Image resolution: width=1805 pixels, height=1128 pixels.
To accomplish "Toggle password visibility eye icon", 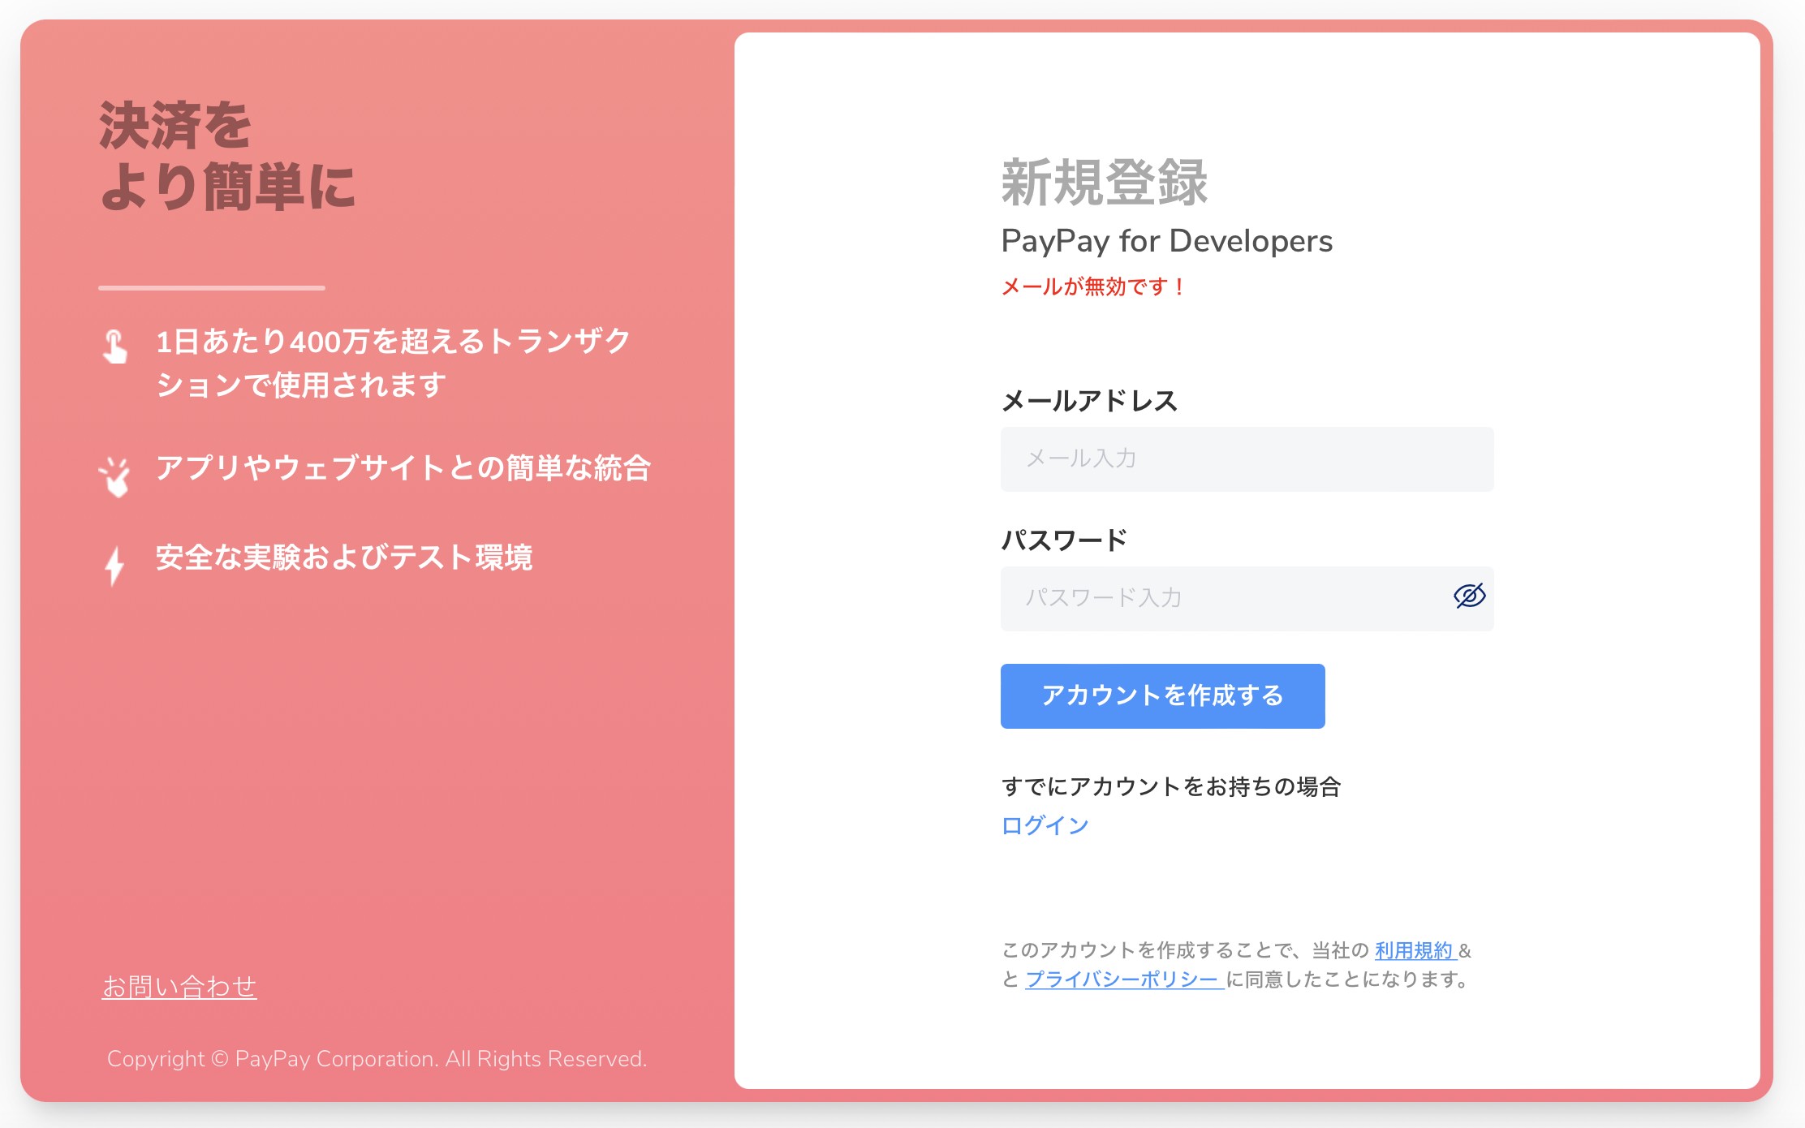I will tap(1469, 596).
